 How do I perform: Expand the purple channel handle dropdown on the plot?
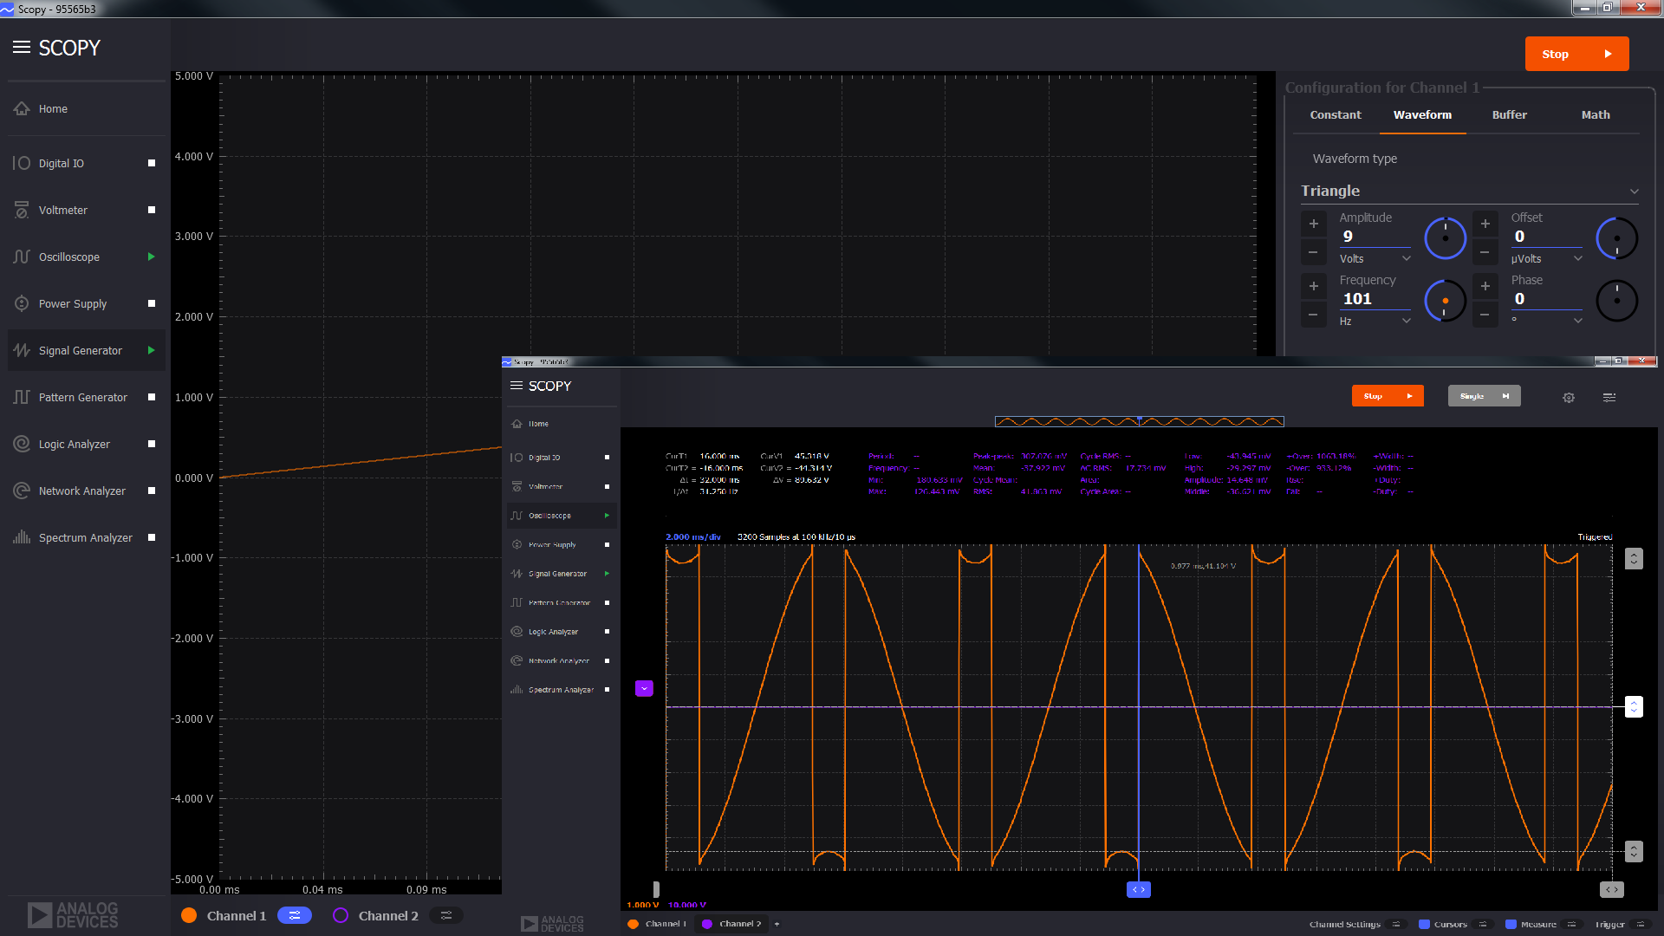[x=644, y=688]
